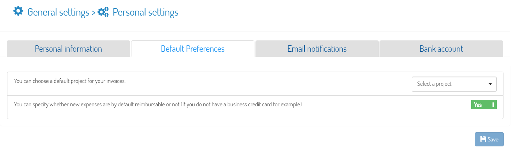Click the gear icon beside General settings

click(18, 11)
